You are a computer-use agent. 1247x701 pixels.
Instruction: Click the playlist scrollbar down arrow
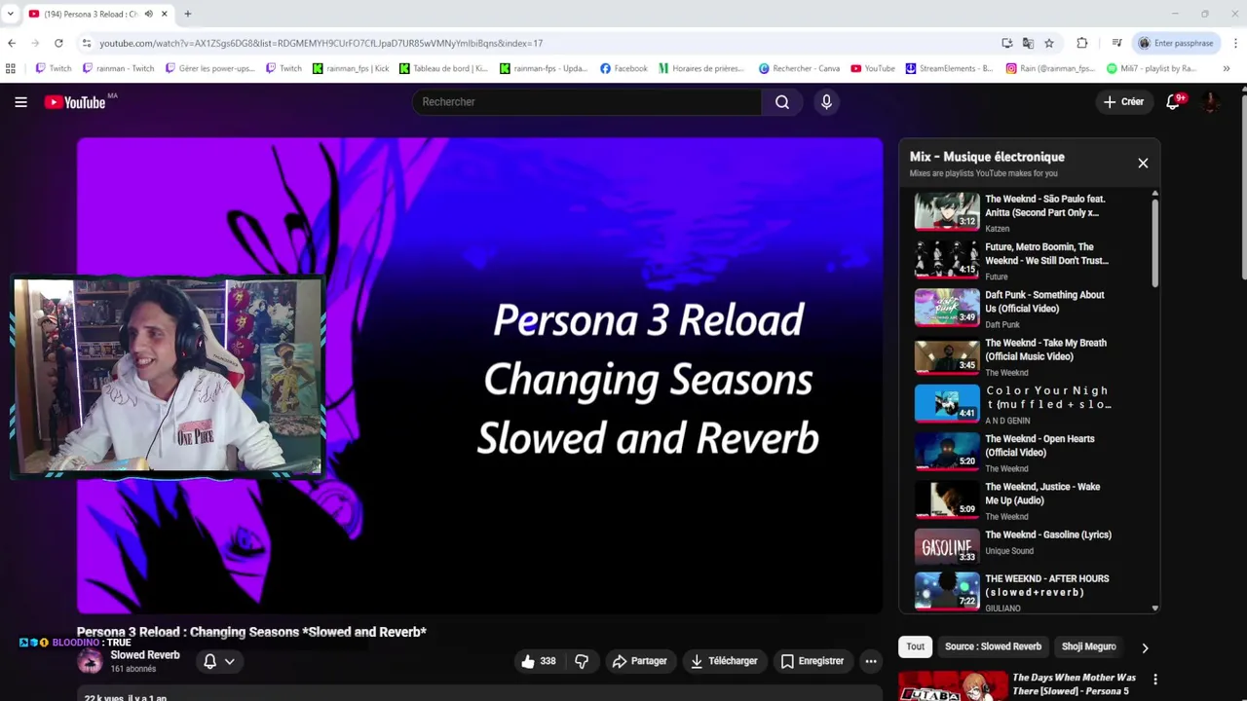(1155, 609)
